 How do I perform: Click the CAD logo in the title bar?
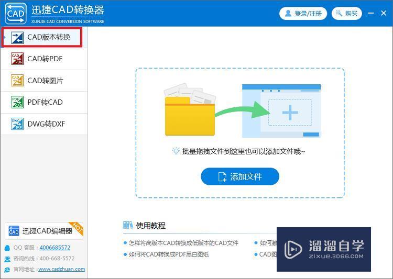[x=16, y=13]
